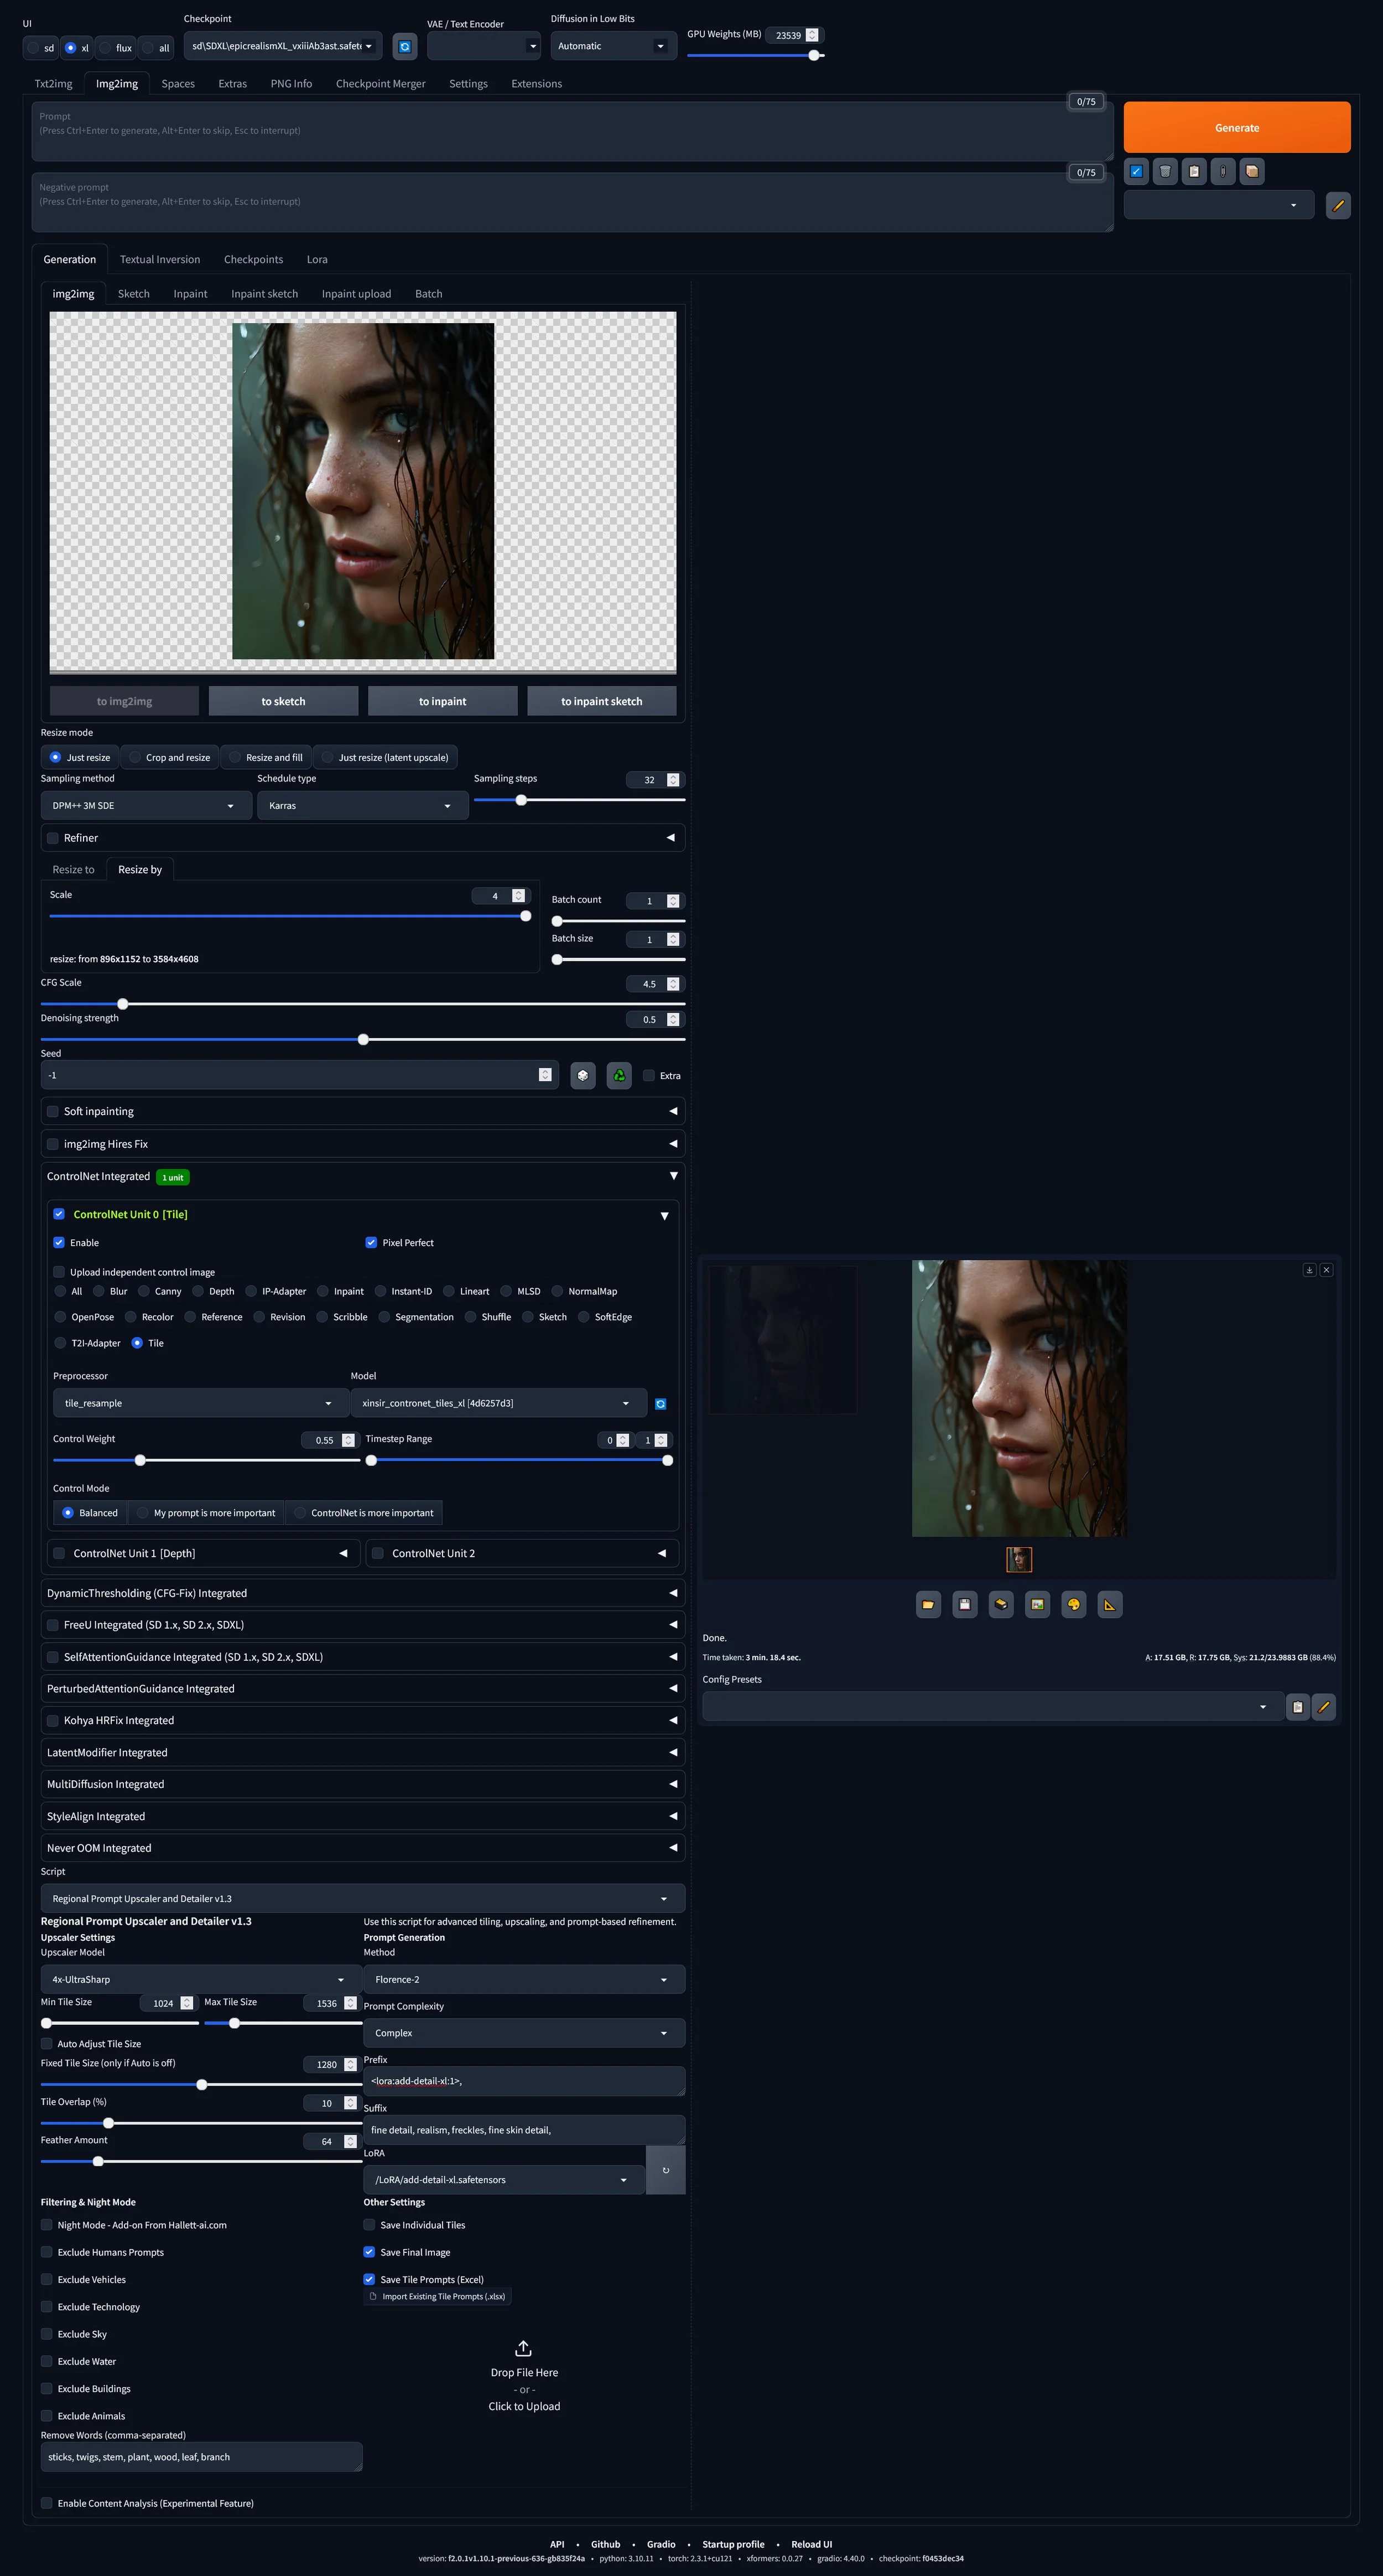Select the Canny control type radio button
This screenshot has width=1383, height=2576.
pos(144,1291)
